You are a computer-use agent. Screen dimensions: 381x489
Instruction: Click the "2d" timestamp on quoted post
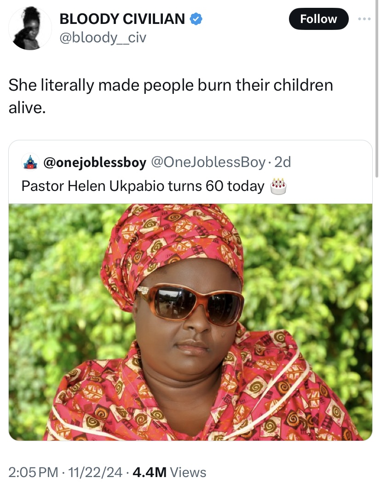click(282, 162)
